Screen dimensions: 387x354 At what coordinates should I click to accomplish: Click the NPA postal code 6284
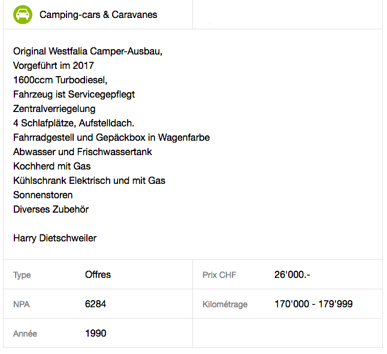[x=95, y=304]
